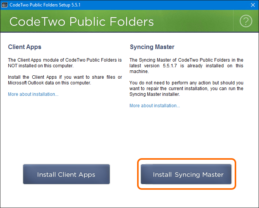259x208 pixels.
Task: Click text 'NOT installed on this computer.'
Action: [41, 66]
